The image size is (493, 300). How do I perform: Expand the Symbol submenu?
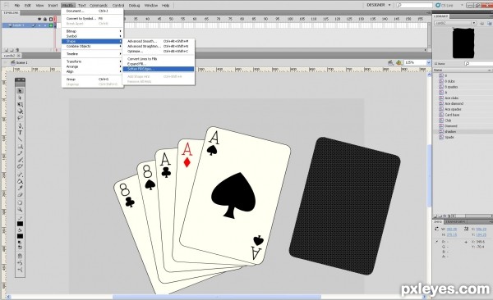pyautogui.click(x=93, y=36)
